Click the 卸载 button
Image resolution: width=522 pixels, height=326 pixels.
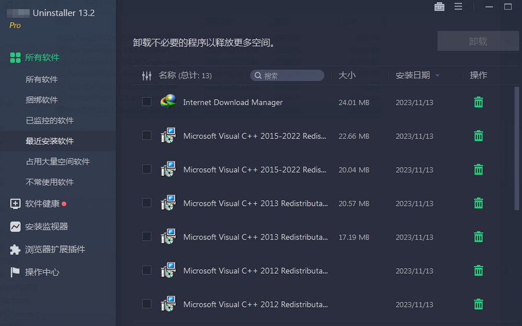coord(478,41)
